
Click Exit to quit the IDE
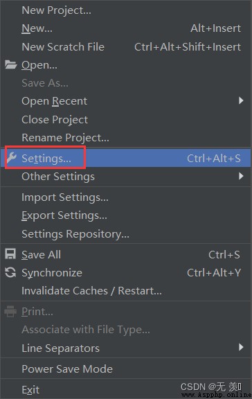tap(126, 389)
